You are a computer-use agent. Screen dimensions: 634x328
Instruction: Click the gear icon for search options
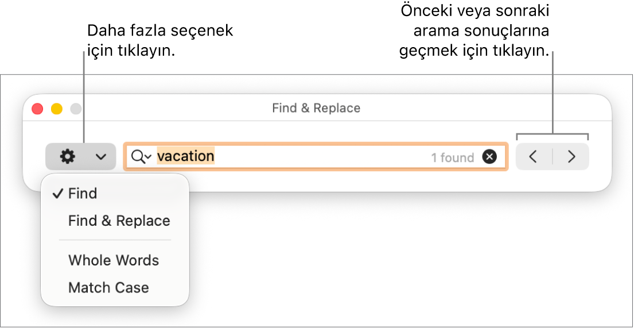[68, 157]
